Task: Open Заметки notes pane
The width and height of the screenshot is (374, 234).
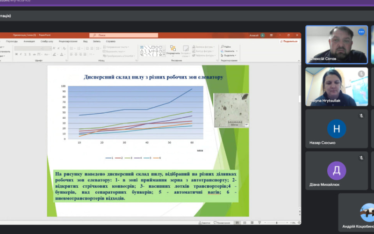Action: coord(204,223)
